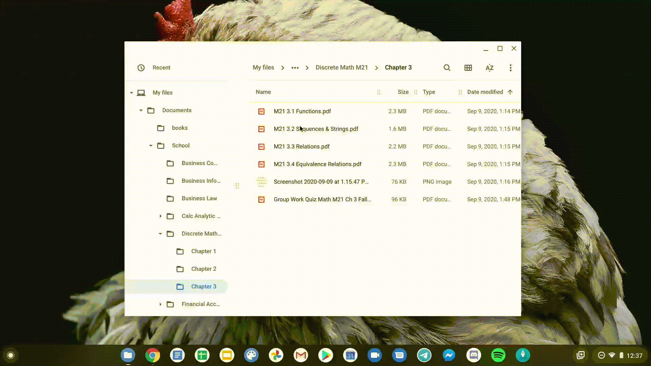Open Messages app from the shelf
The width and height of the screenshot is (651, 366).
click(399, 355)
